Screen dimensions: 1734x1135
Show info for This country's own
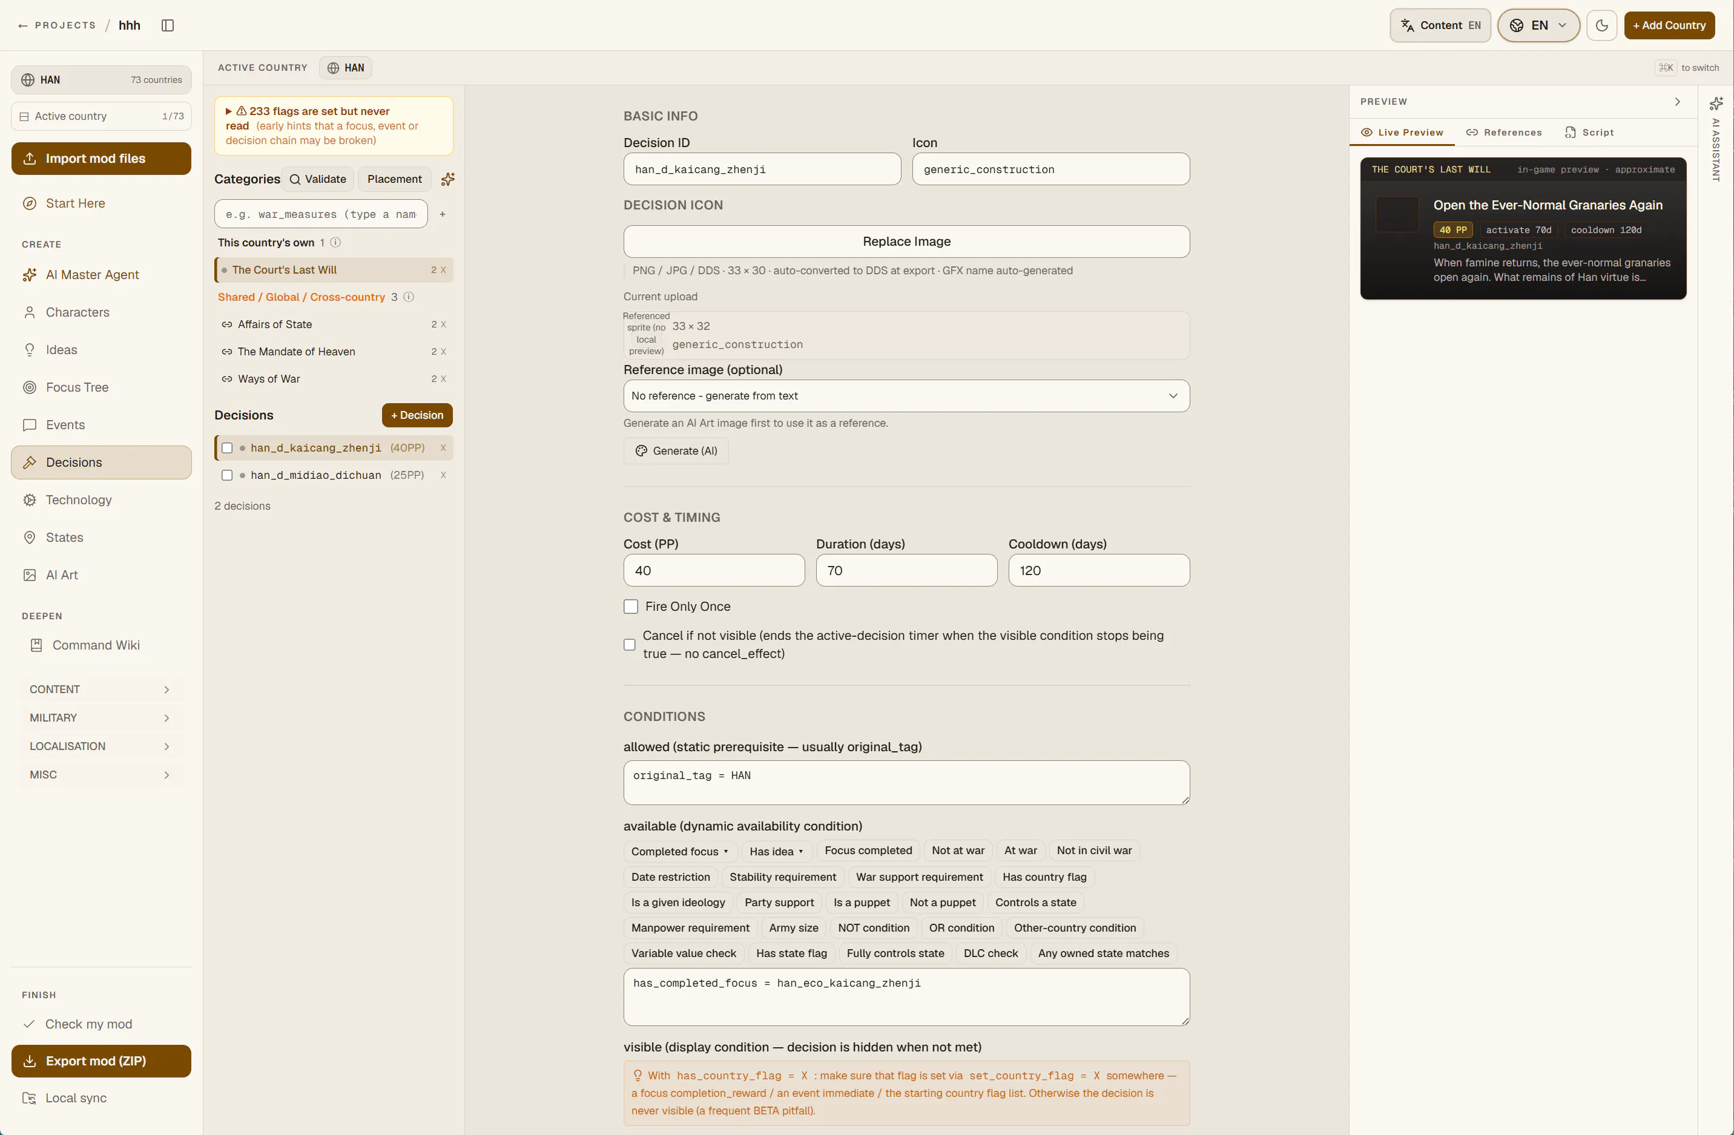click(336, 243)
